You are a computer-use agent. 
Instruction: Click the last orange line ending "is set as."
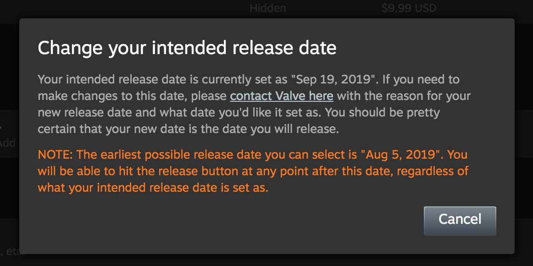tap(153, 188)
